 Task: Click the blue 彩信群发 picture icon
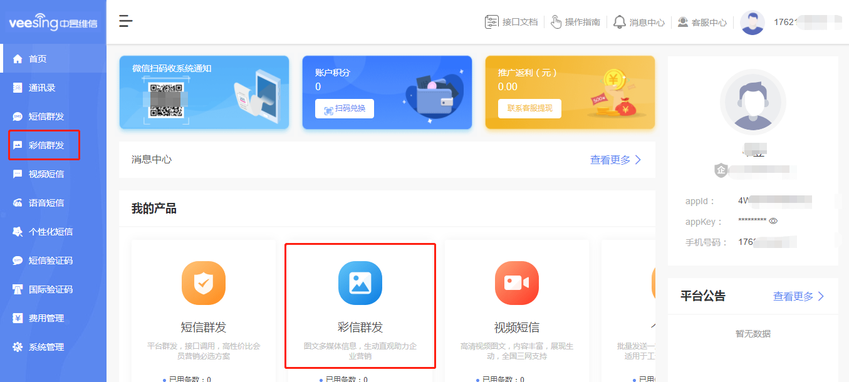360,283
